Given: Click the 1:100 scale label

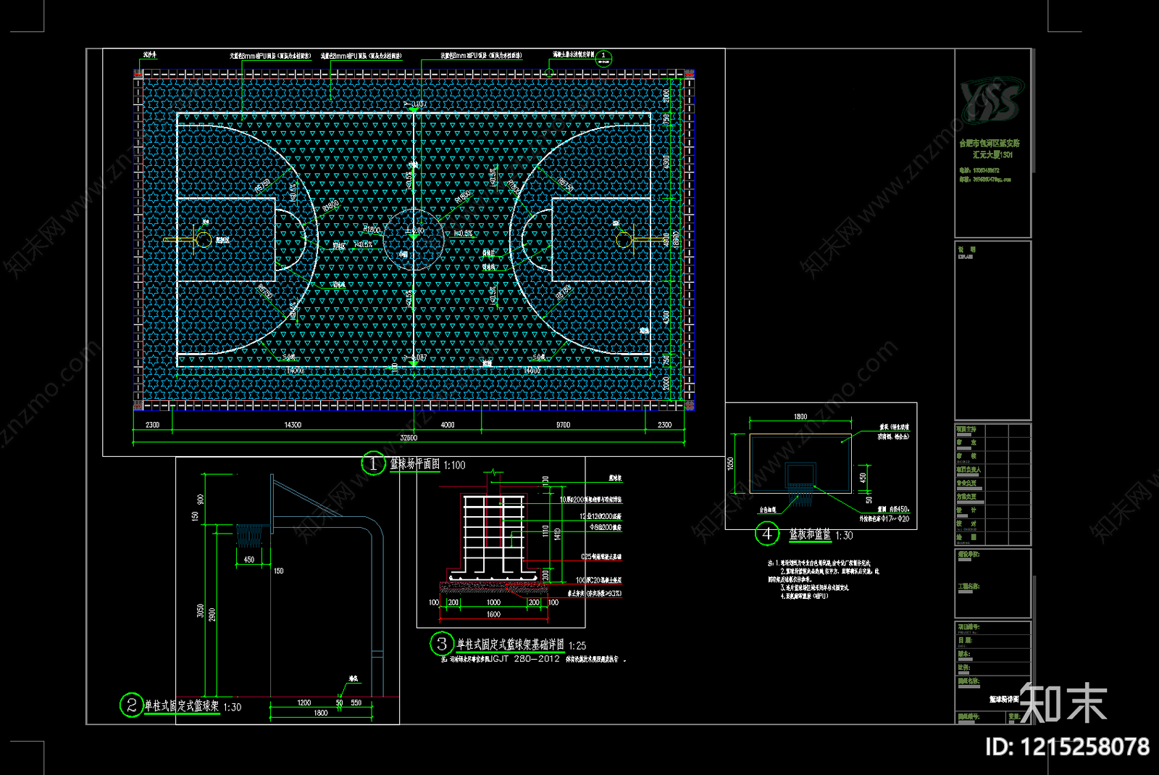Looking at the screenshot, I should [x=454, y=465].
